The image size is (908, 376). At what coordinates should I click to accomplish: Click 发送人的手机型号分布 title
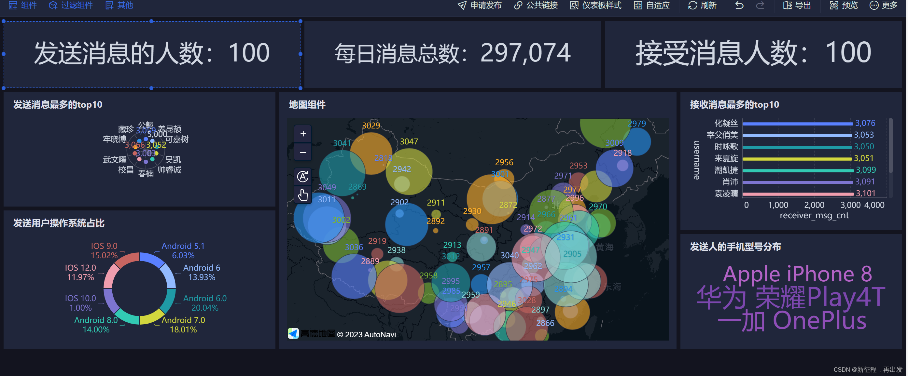point(735,247)
